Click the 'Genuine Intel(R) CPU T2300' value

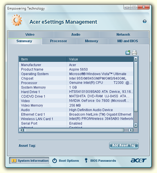point(100,83)
